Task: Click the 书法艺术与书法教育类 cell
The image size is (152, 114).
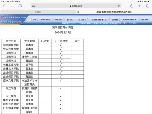Action: [30, 82]
